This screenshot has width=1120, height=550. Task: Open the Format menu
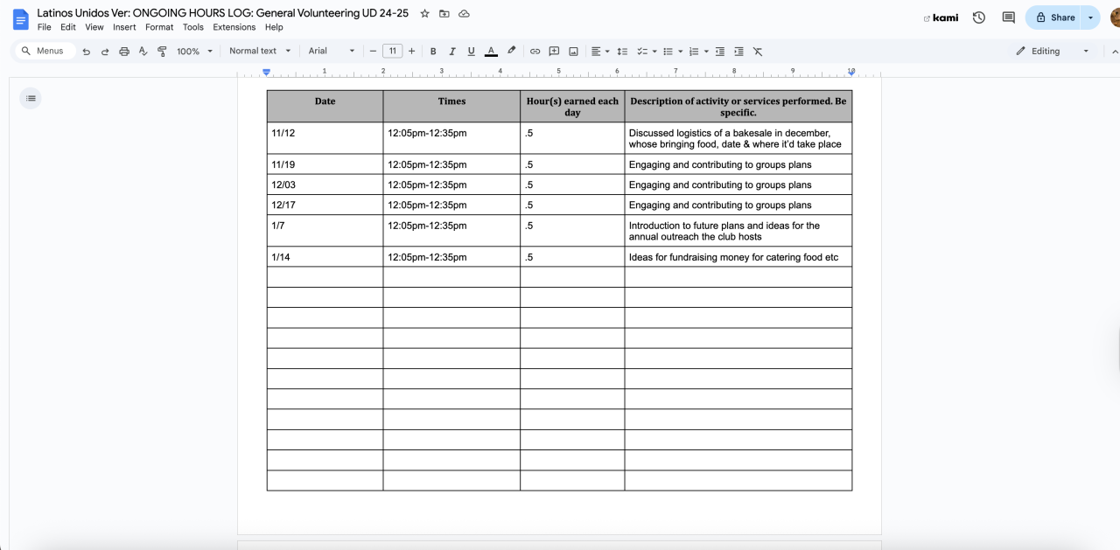[x=159, y=27]
